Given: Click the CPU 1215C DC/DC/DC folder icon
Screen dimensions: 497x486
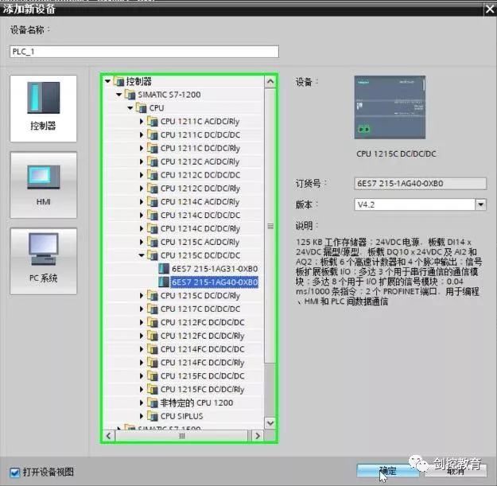Looking at the screenshot, I should pos(153,255).
